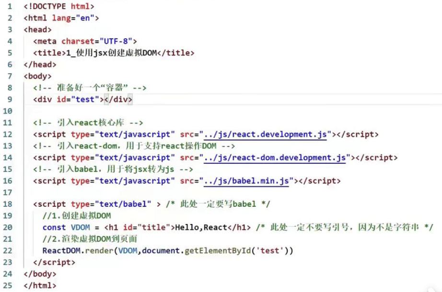Click getElementById method name
This screenshot has height=292, width=442.
tap(218, 251)
